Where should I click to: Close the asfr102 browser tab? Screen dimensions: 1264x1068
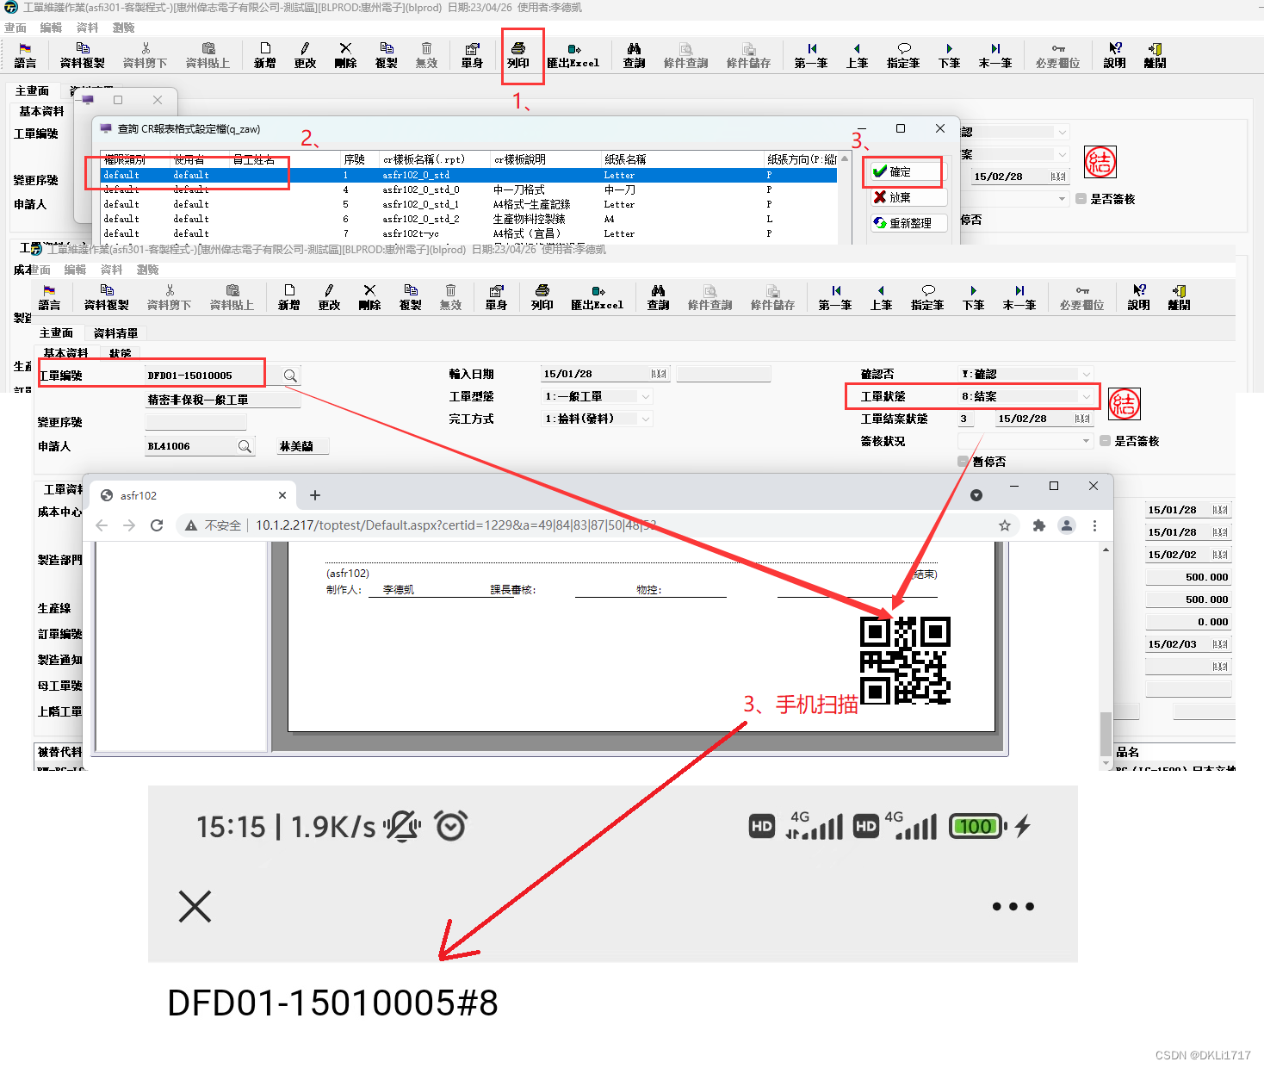[282, 495]
